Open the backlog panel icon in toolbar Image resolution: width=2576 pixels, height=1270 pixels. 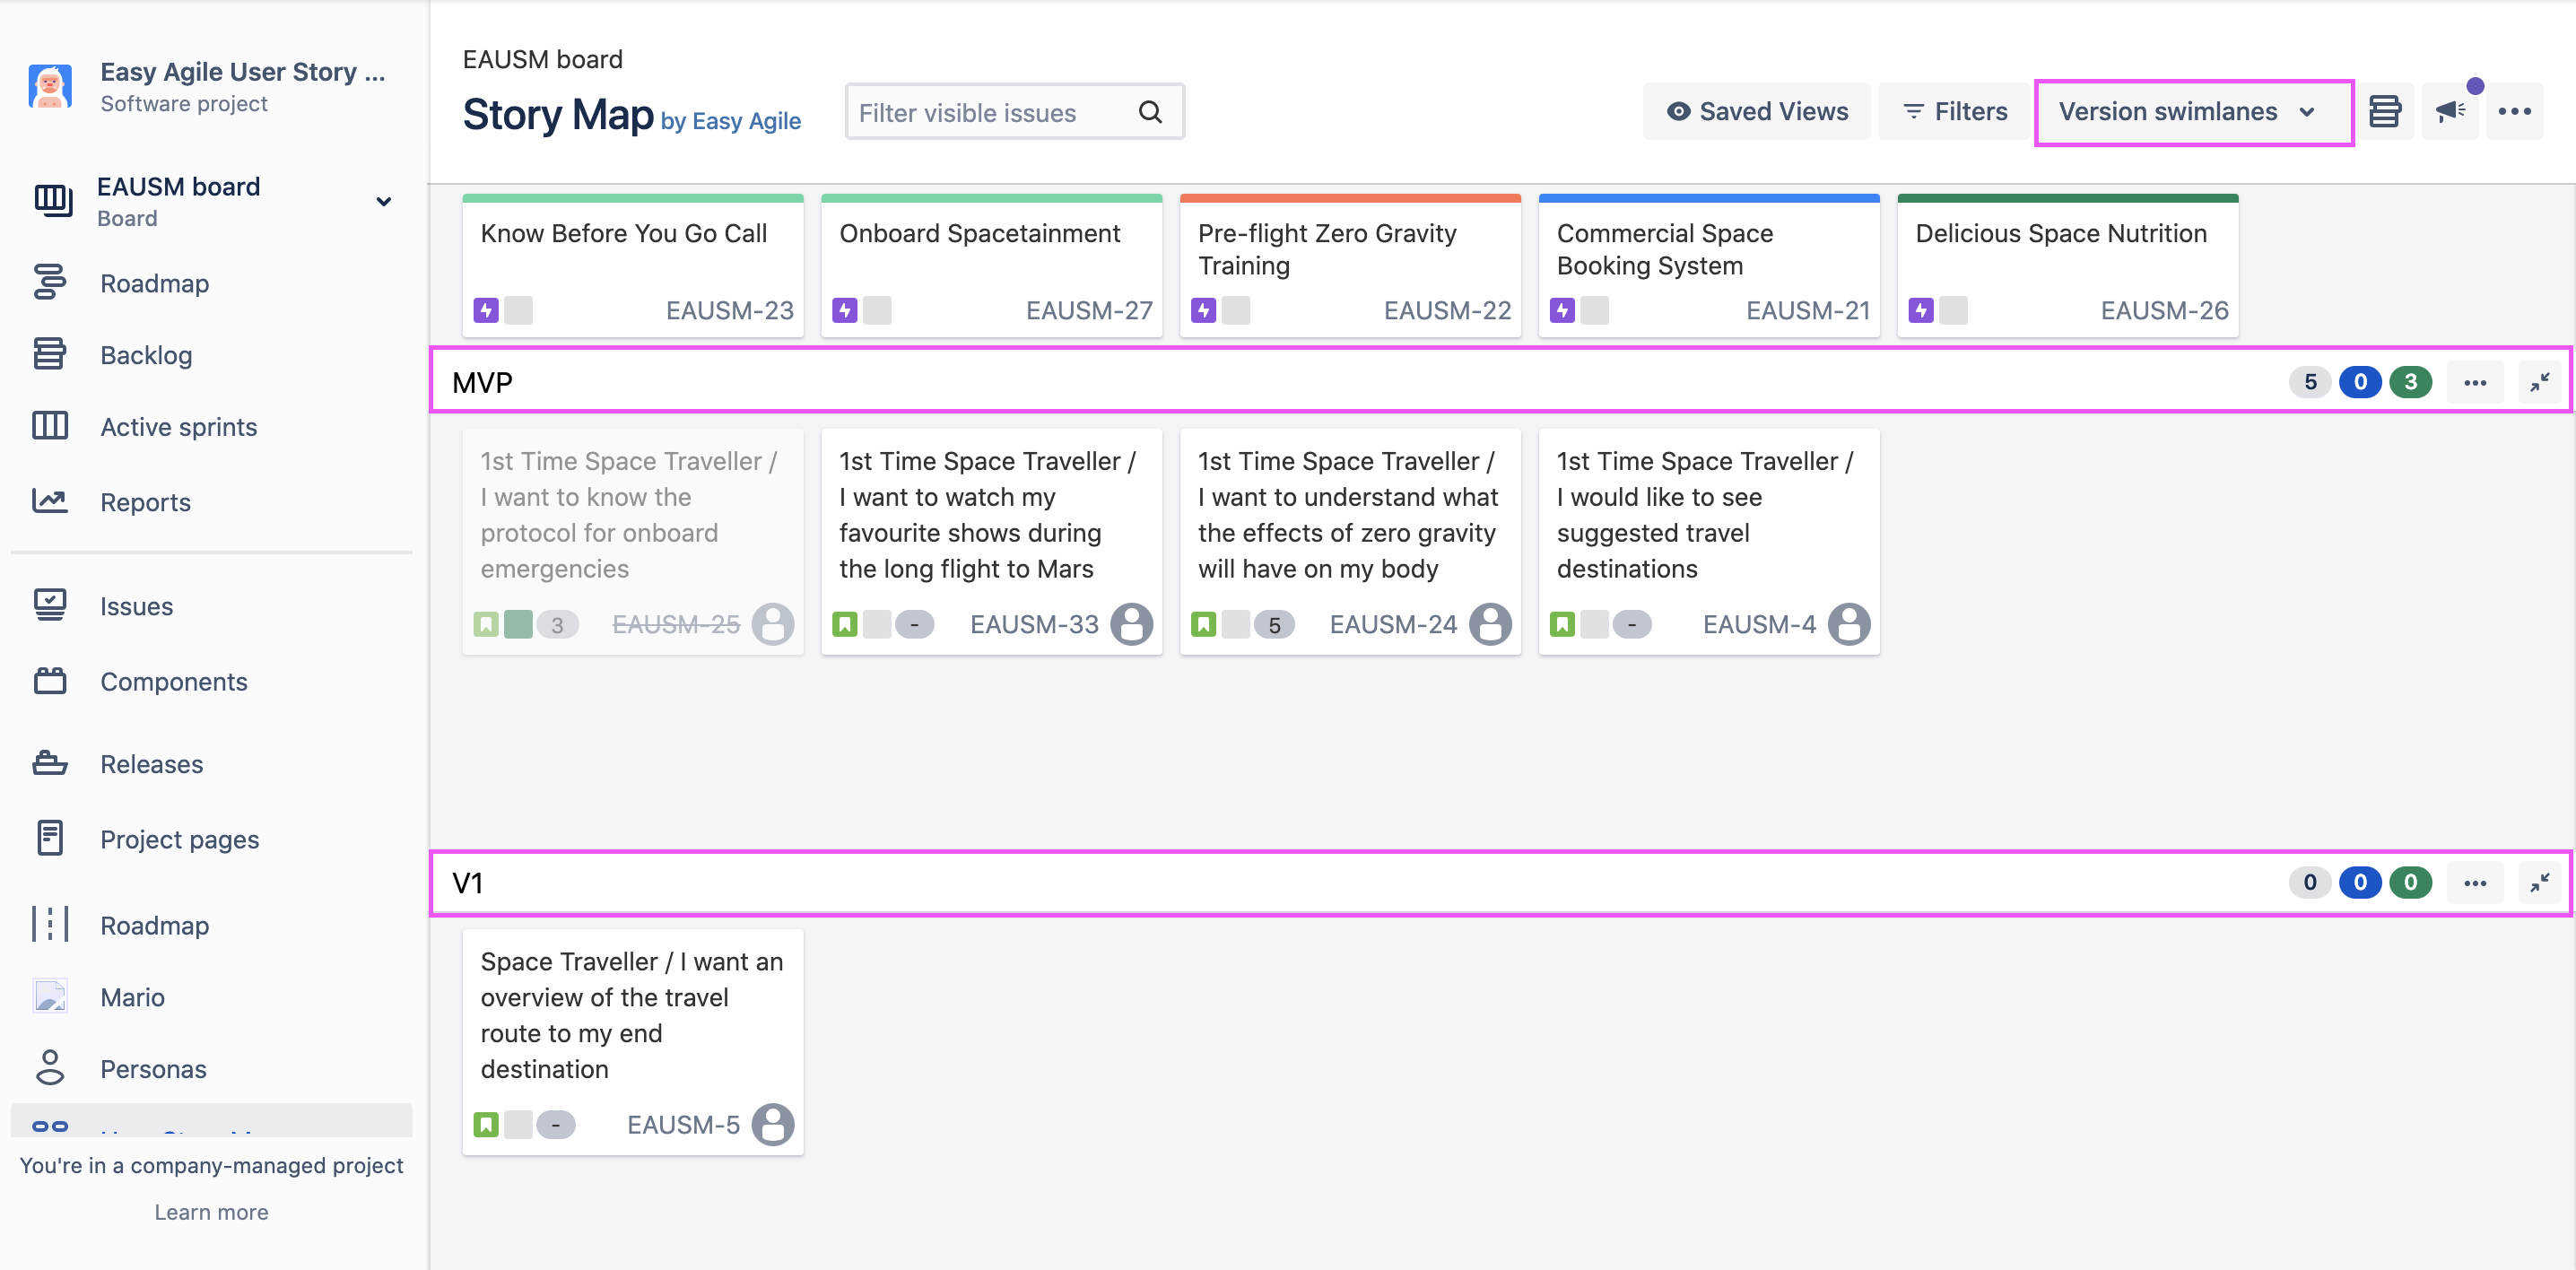pyautogui.click(x=2385, y=111)
